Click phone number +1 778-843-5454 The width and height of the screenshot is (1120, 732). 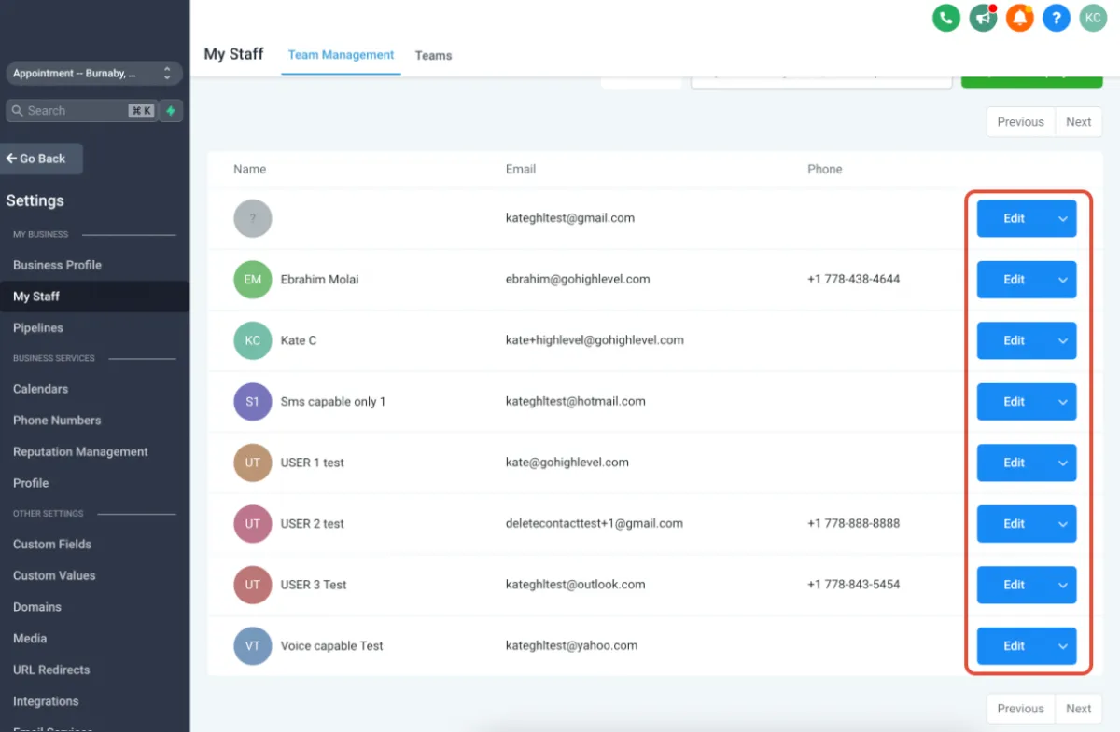(x=853, y=585)
